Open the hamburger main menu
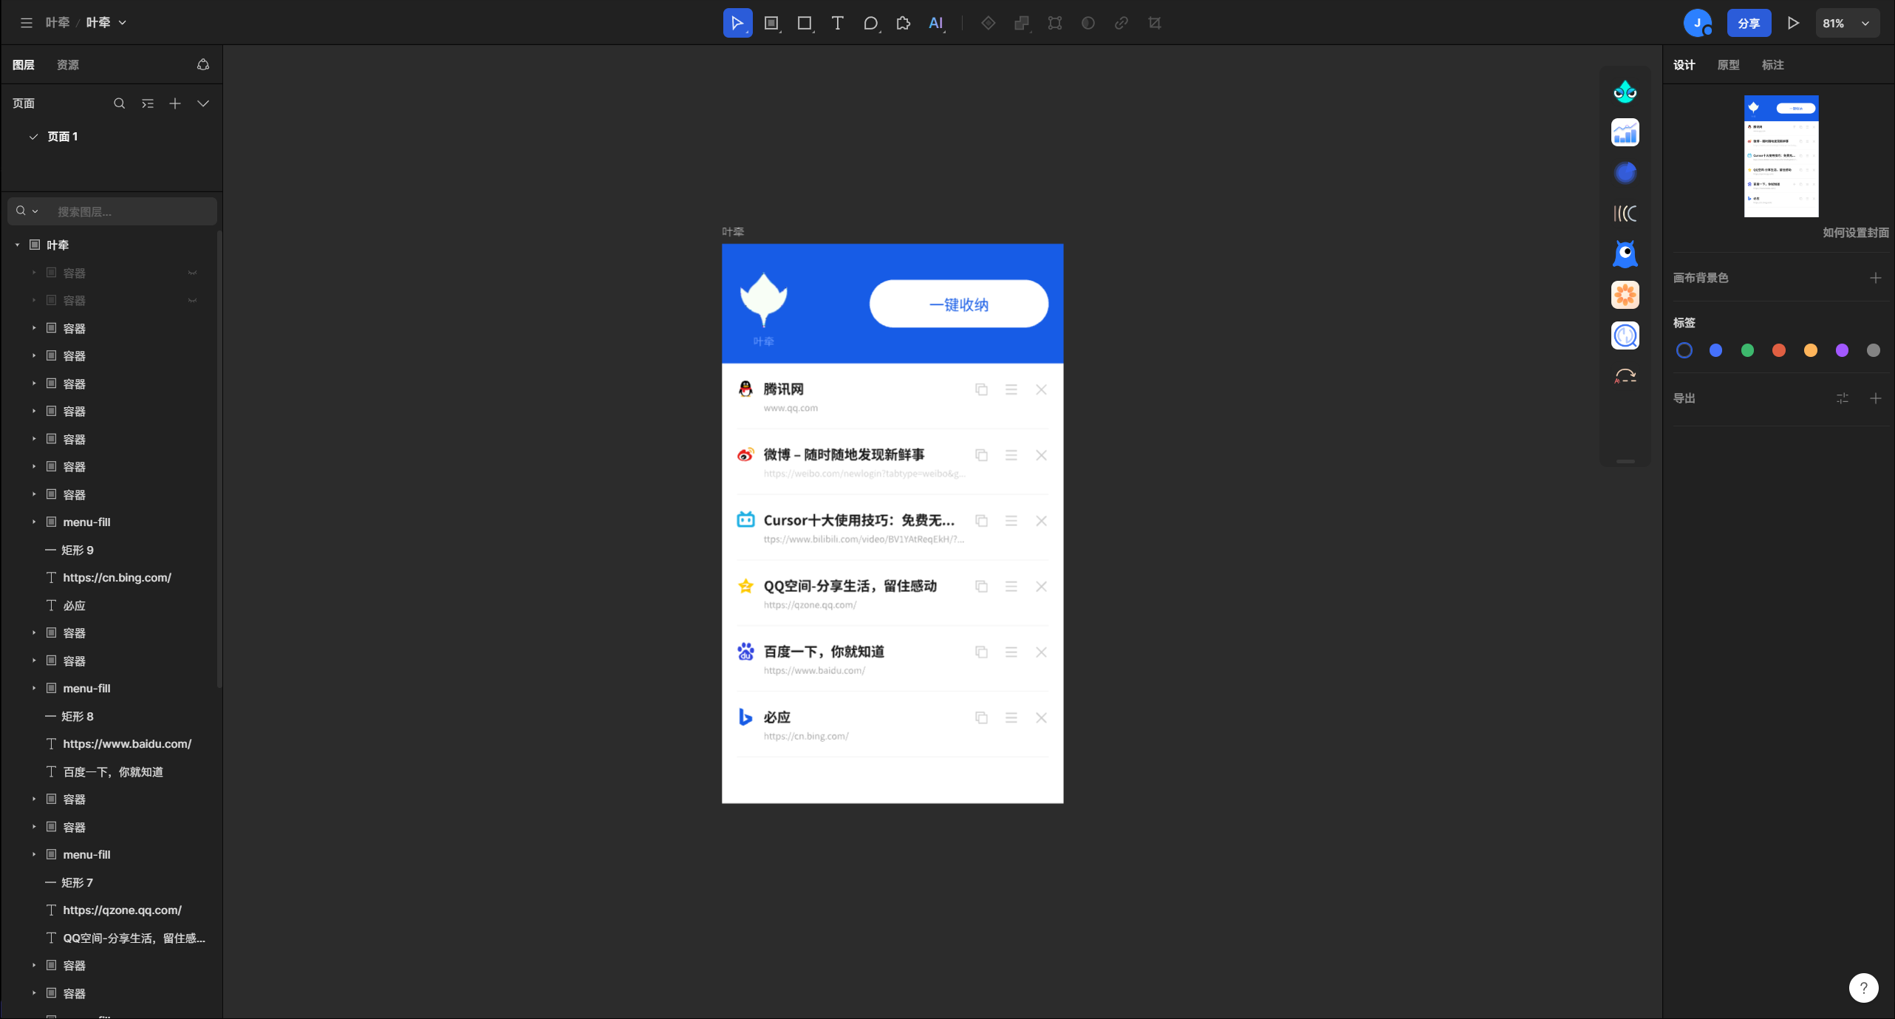 (27, 23)
